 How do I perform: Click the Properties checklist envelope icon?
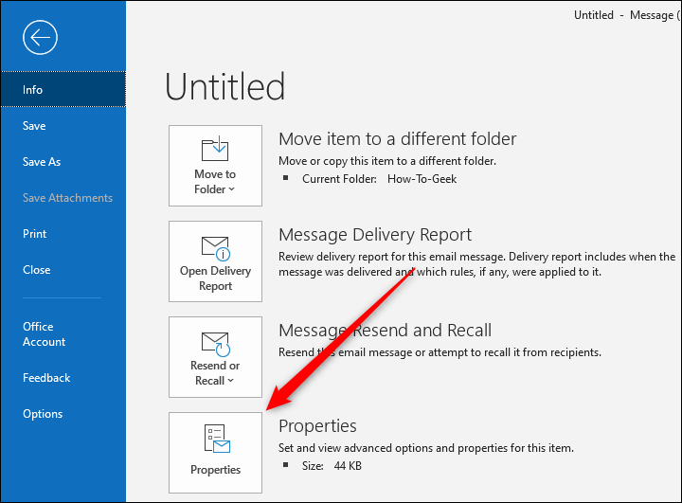click(215, 439)
